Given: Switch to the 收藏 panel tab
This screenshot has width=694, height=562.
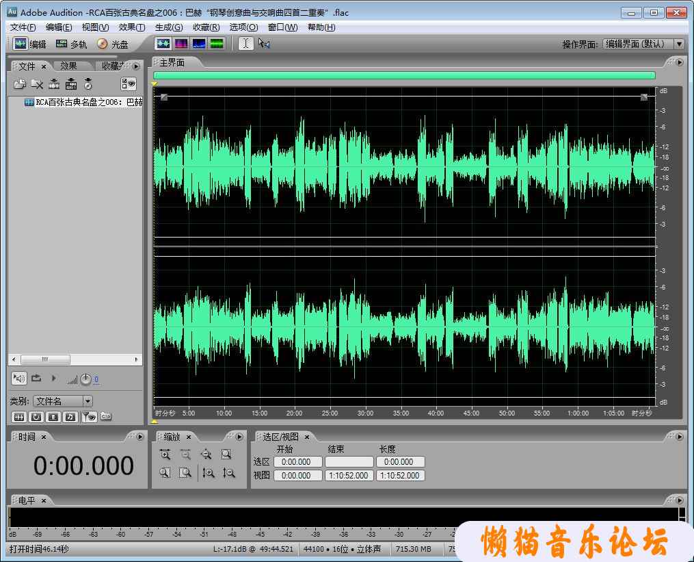Looking at the screenshot, I should (112, 66).
